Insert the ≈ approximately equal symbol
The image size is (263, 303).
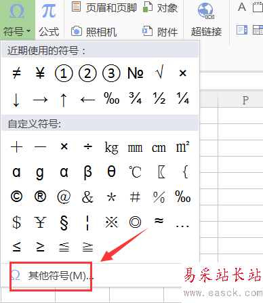(x=159, y=220)
